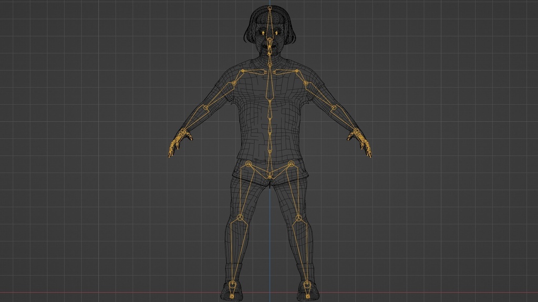This screenshot has width=538, height=302.
Task: Select the head bone at the skull top
Action: 269,8
